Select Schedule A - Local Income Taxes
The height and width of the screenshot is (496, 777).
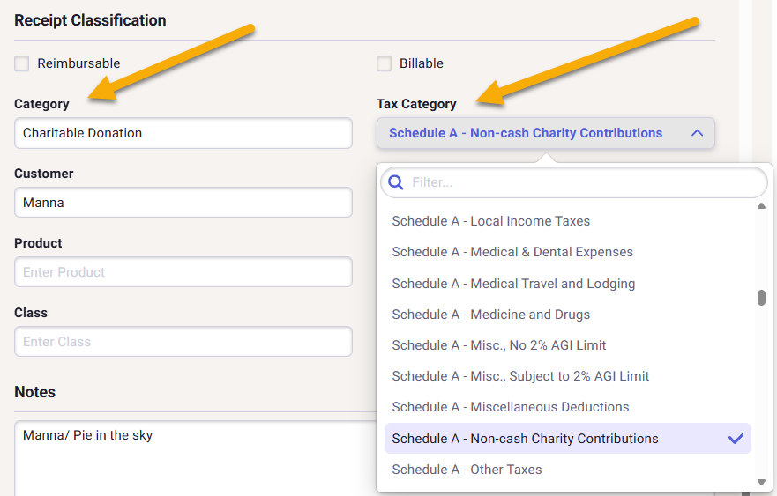pos(490,221)
